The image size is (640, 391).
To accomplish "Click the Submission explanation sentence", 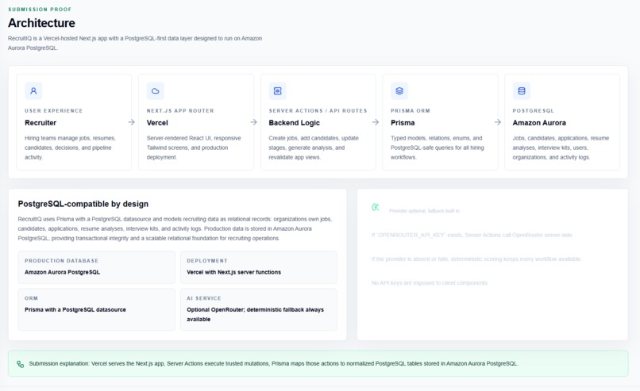I will [273, 364].
